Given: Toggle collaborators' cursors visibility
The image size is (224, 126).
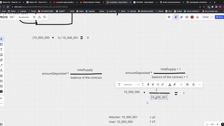Looking at the screenshot, I should [176, 17].
